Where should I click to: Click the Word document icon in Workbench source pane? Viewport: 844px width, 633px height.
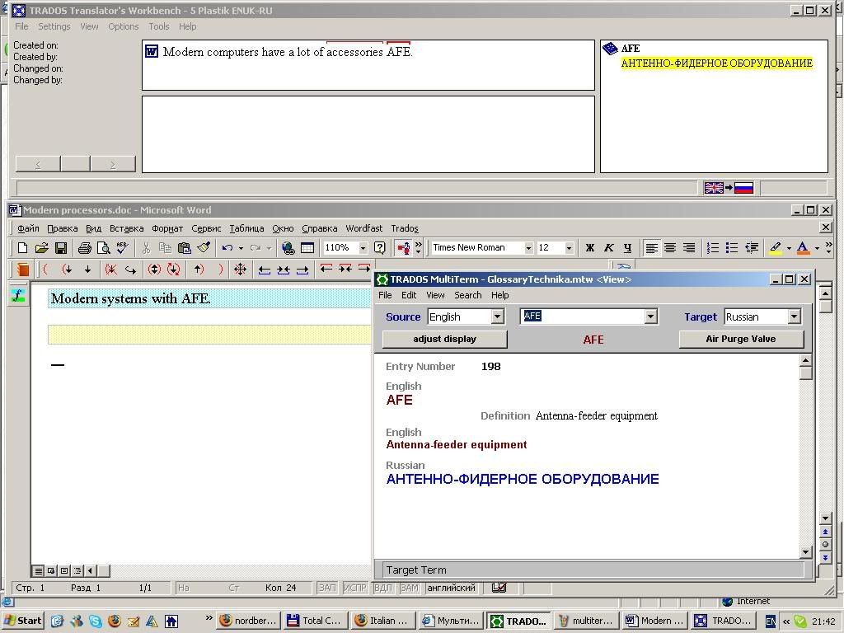tap(152, 52)
